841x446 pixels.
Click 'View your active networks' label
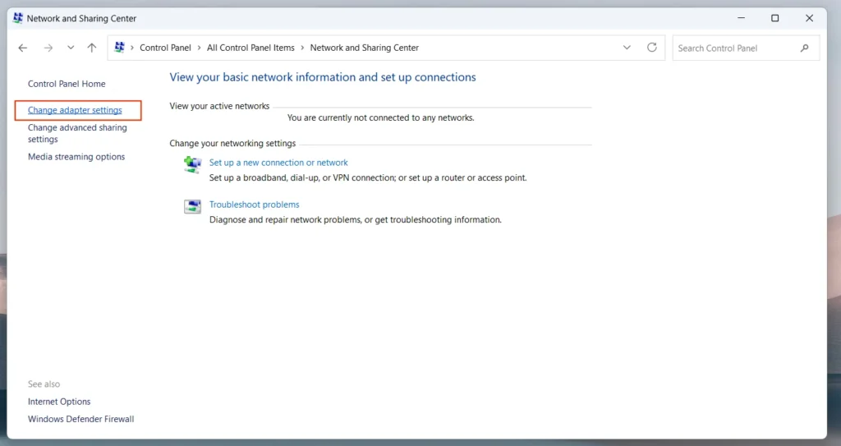pos(219,106)
